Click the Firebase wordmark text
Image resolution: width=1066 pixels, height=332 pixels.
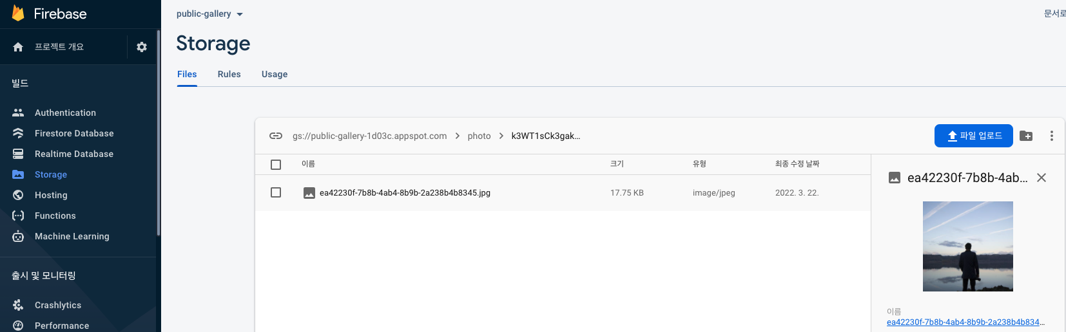[x=60, y=14]
